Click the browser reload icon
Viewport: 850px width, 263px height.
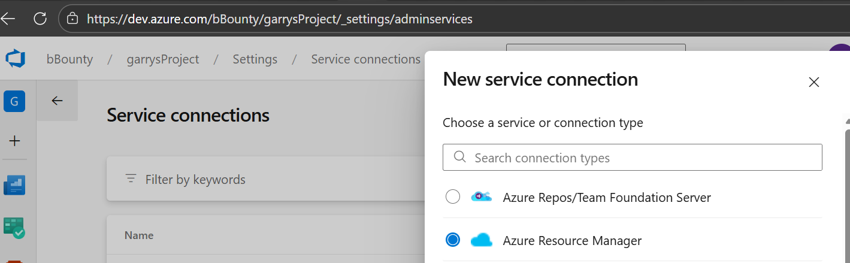tap(40, 19)
